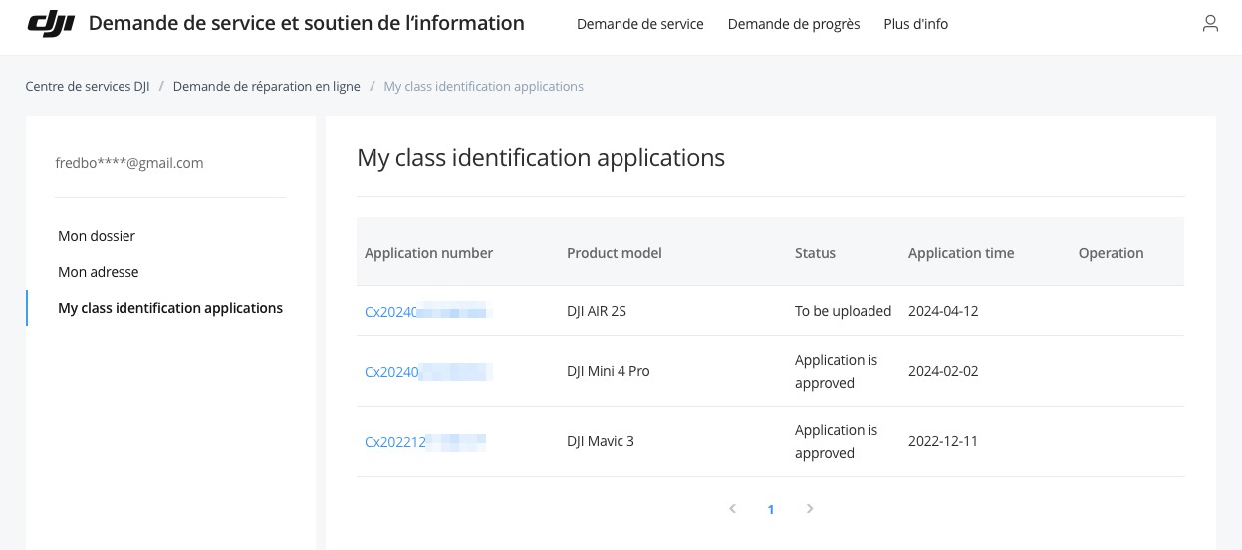The width and height of the screenshot is (1242, 550).
Task: Select My class identification applications in sidebar
Action: (x=170, y=308)
